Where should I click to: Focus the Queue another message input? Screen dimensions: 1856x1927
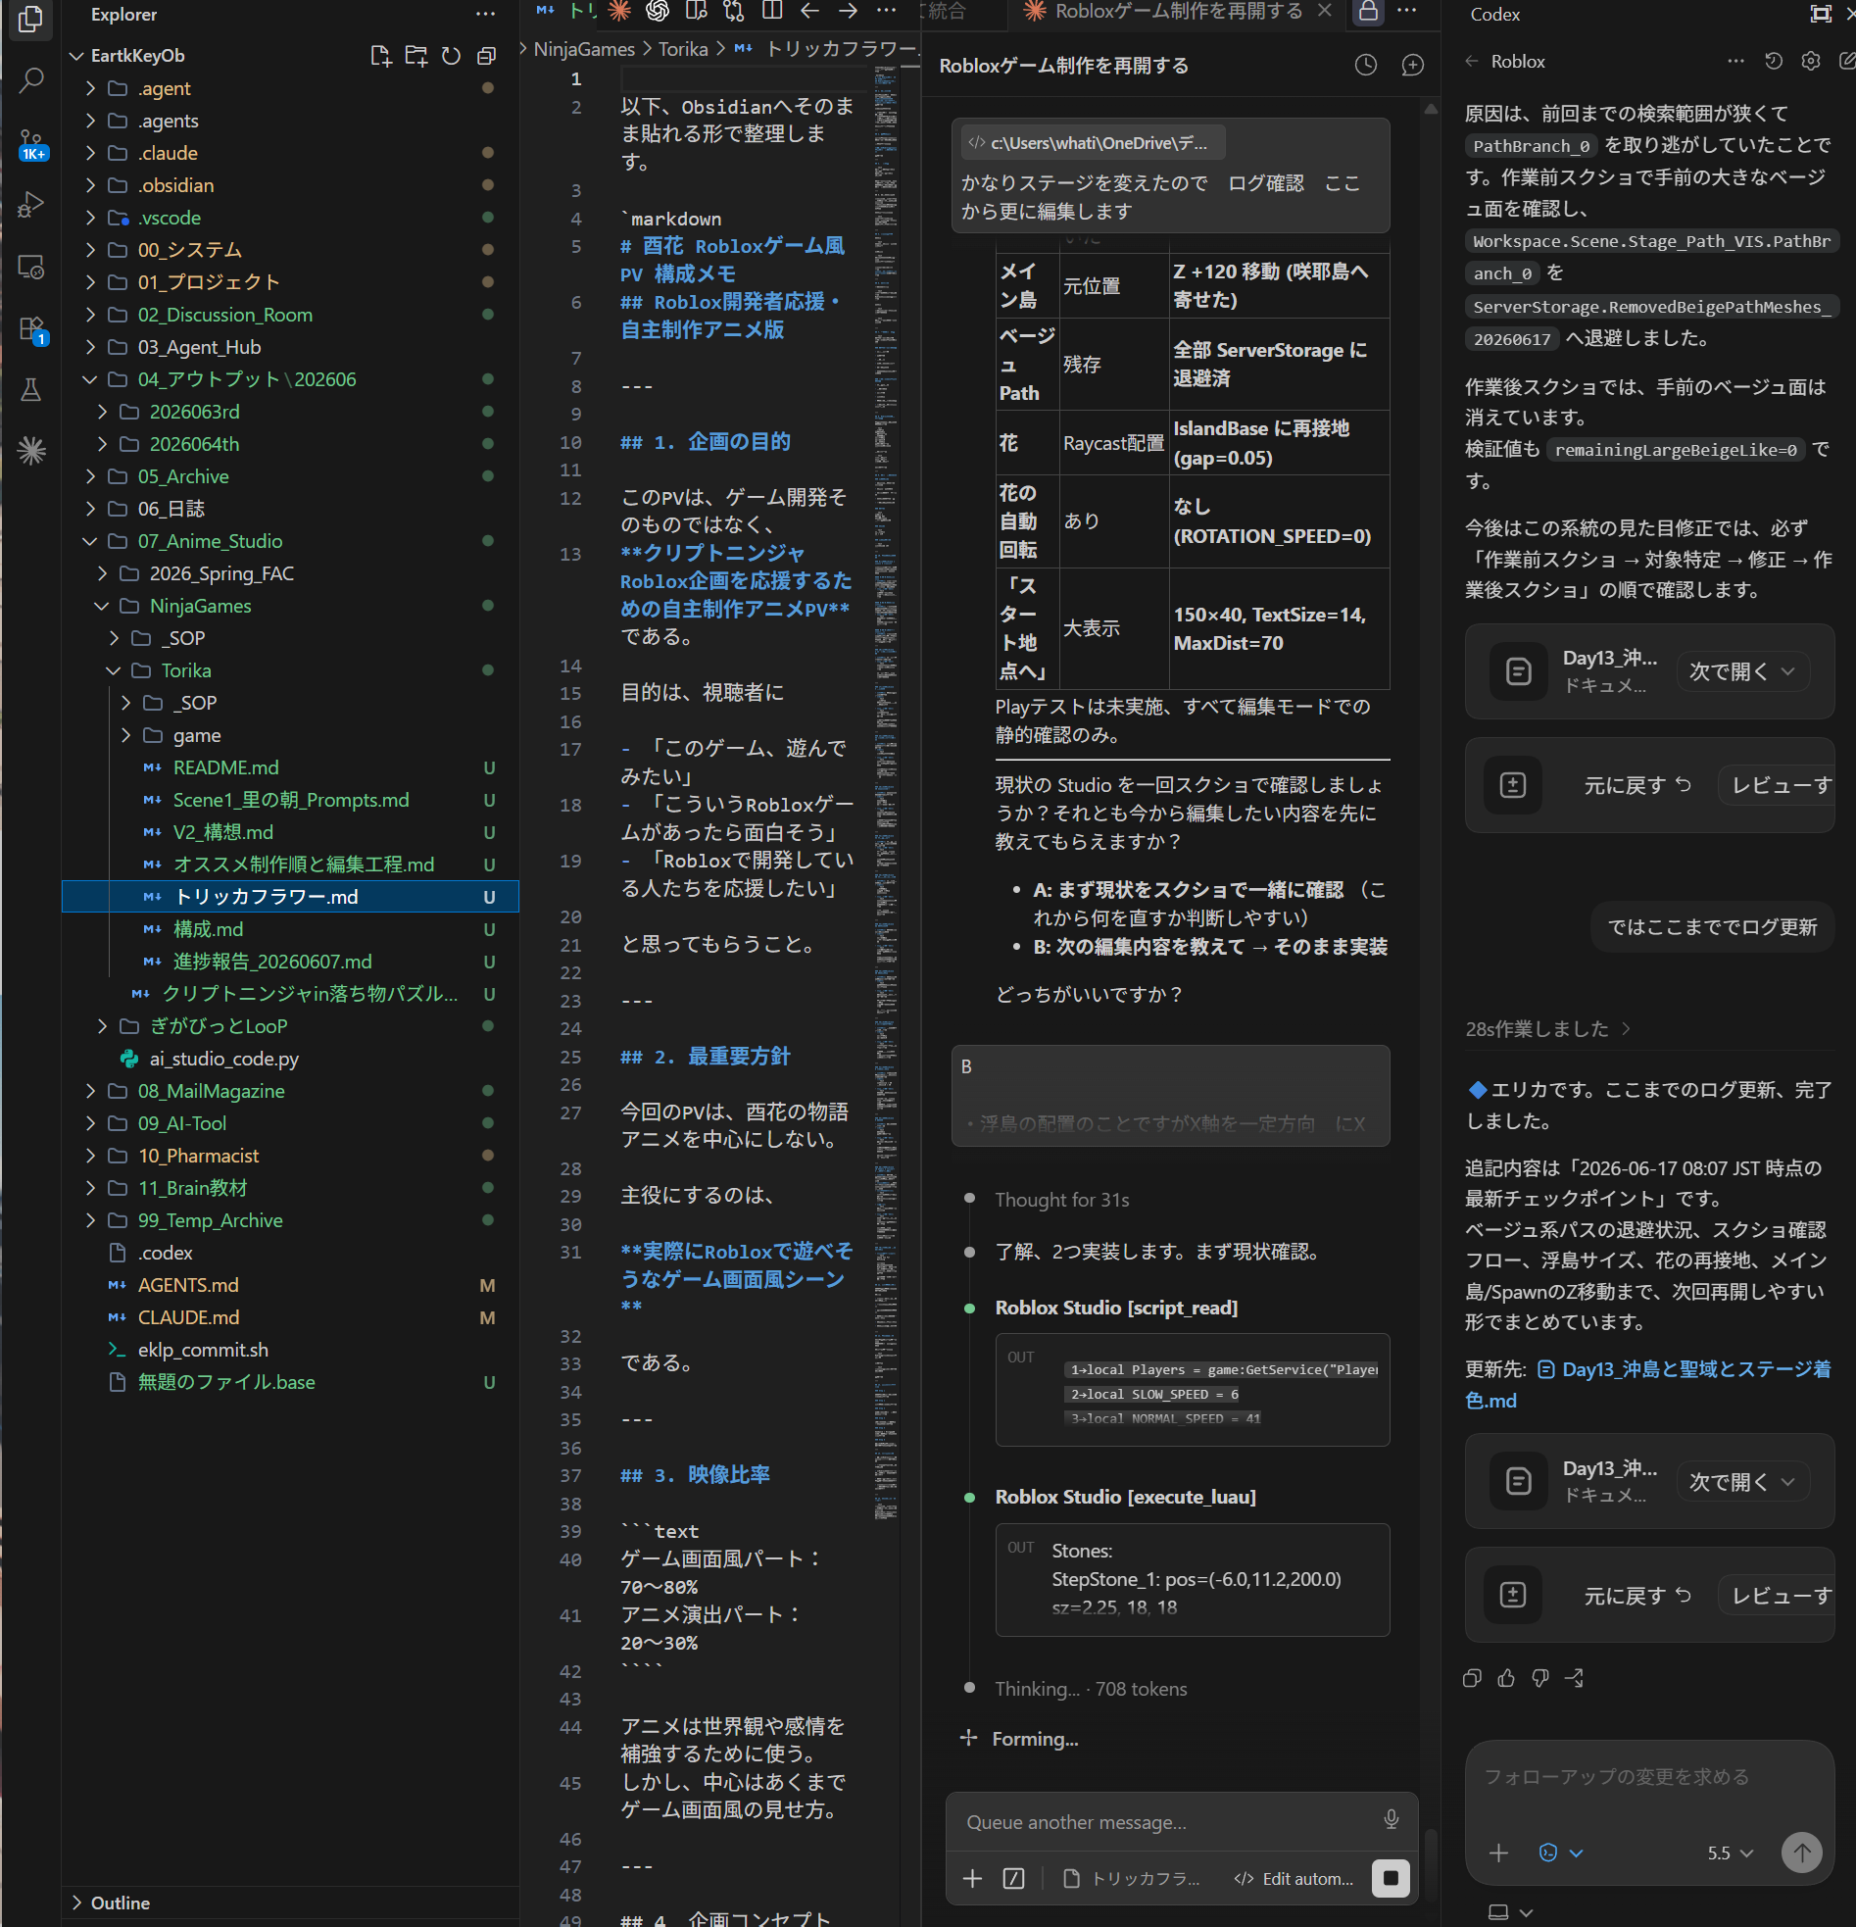coord(1170,1822)
